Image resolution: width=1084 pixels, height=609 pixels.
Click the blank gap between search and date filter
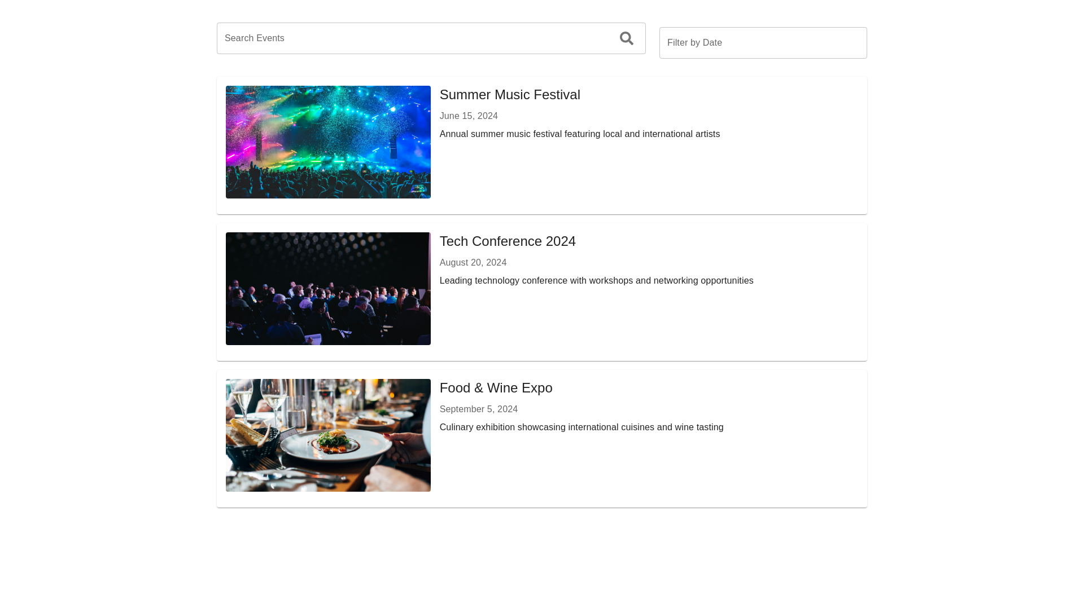pyautogui.click(x=653, y=41)
